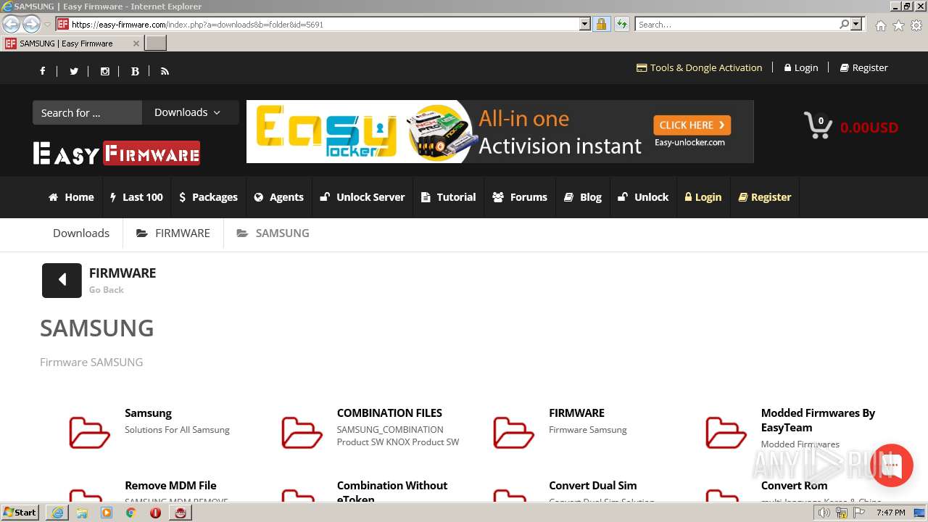Open the Blog menu item

pos(583,197)
